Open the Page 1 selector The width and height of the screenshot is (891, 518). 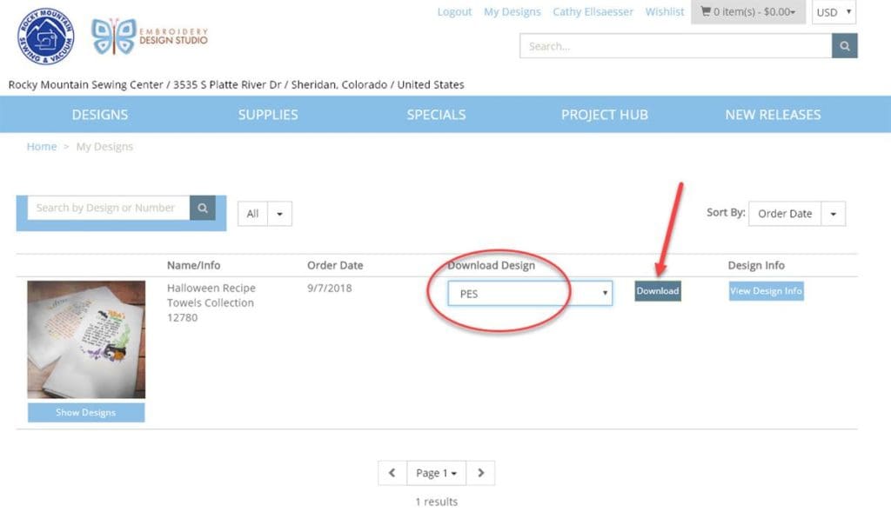click(x=435, y=472)
